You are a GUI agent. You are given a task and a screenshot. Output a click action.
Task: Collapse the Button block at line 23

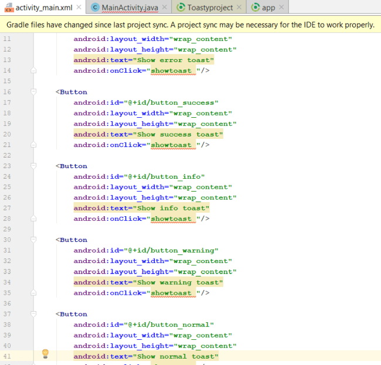tap(34, 166)
